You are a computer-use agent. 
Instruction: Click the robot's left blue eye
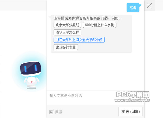click(x=25, y=69)
